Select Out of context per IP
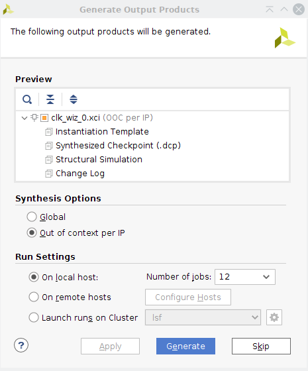 pos(32,233)
